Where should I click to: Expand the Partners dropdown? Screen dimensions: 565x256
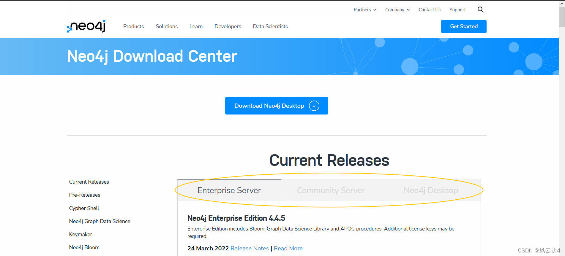coord(365,10)
